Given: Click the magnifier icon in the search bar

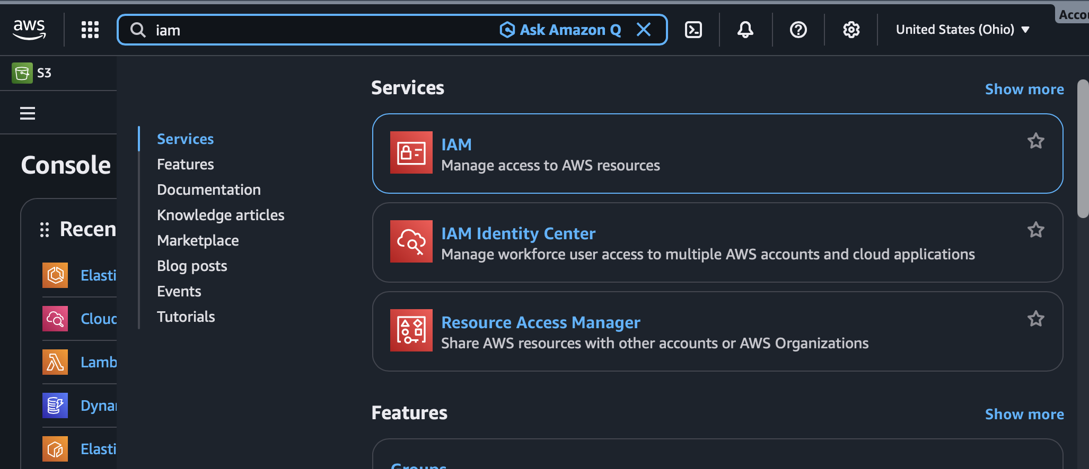Looking at the screenshot, I should tap(138, 30).
